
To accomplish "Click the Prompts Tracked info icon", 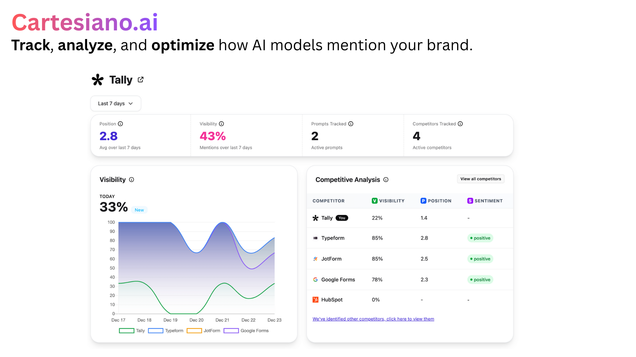I will [350, 124].
